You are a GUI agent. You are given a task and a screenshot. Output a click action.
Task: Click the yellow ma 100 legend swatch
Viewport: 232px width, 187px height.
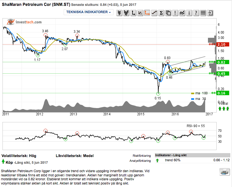pyautogui.click(x=193, y=93)
